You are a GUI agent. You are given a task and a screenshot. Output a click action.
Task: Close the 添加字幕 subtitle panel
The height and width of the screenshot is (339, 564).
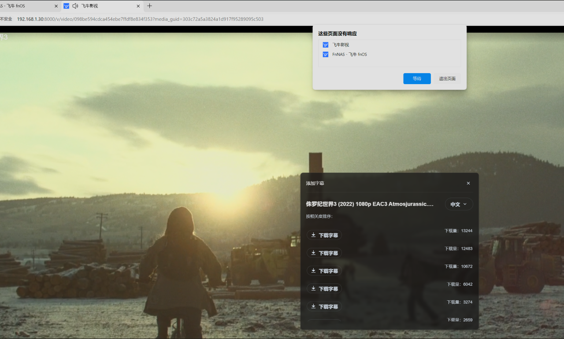point(468,183)
